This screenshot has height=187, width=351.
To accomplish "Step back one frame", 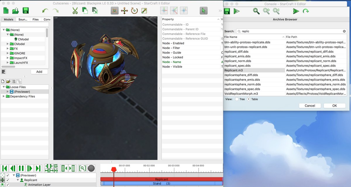I will tap(13, 168).
